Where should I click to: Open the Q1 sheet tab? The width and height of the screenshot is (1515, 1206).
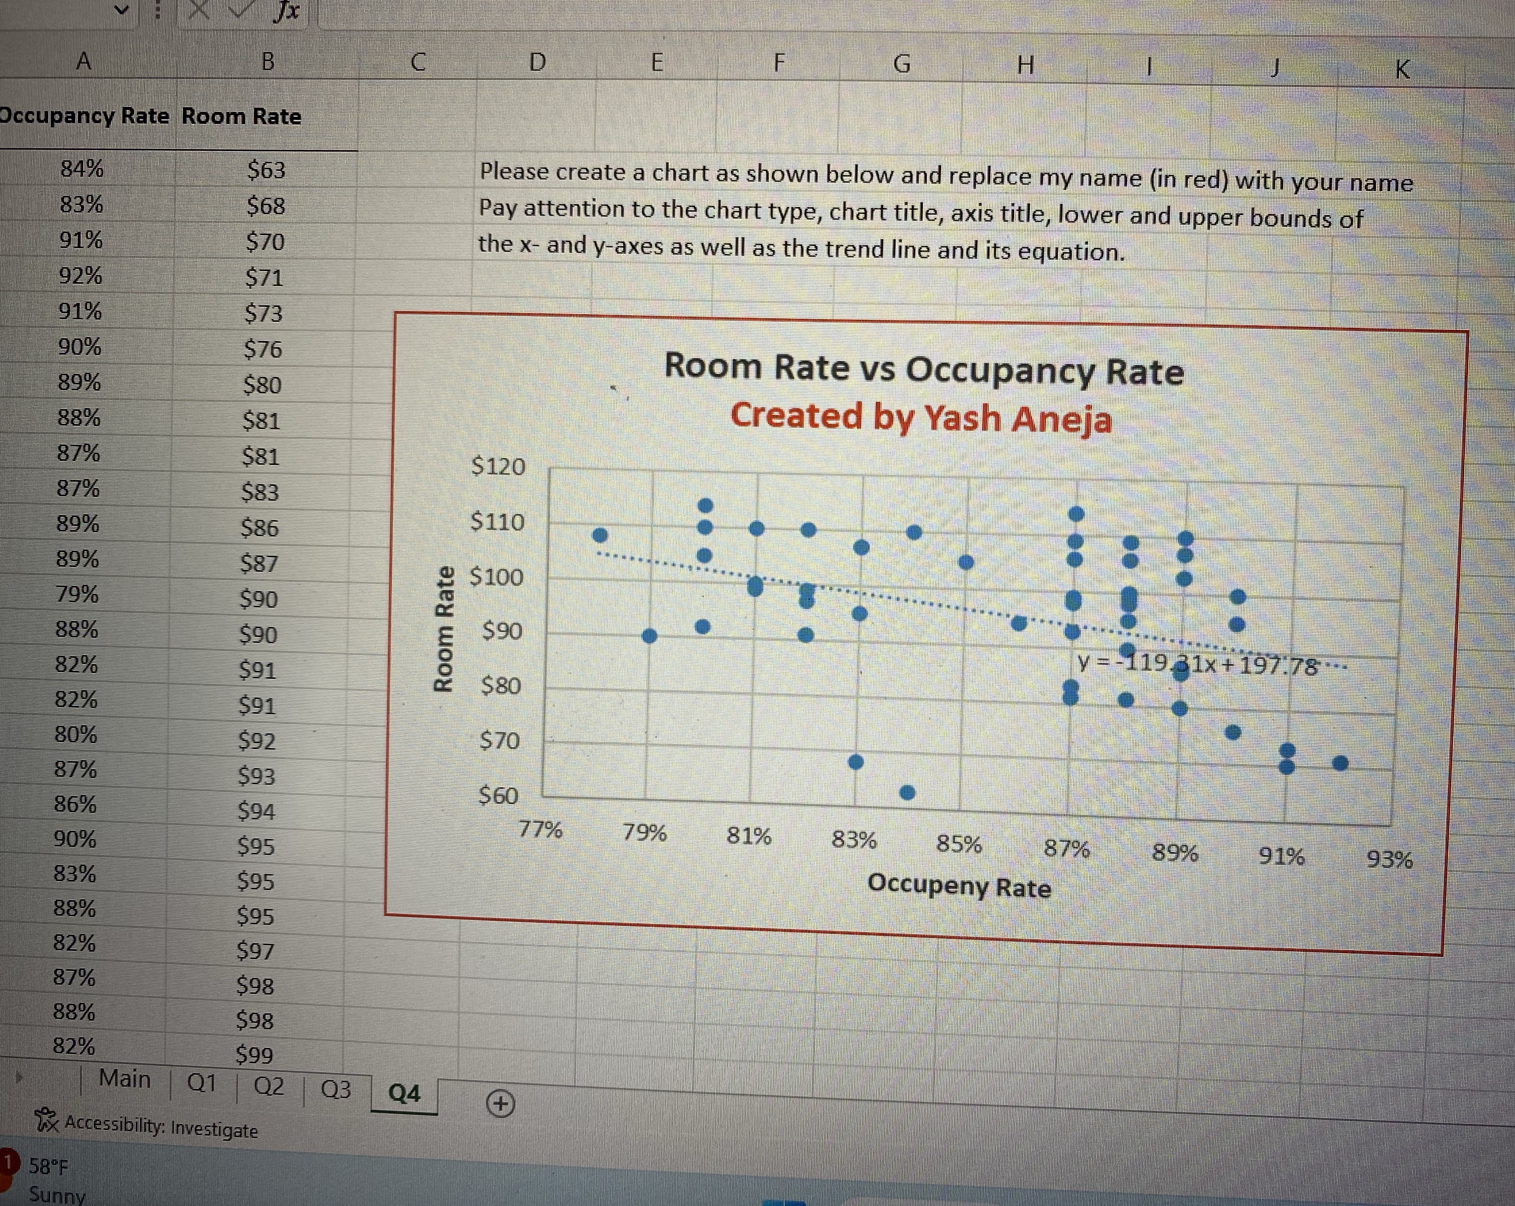pos(201,1082)
